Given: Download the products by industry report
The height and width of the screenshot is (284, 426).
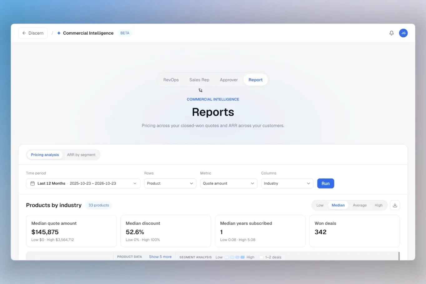Looking at the screenshot, I should pyautogui.click(x=395, y=205).
